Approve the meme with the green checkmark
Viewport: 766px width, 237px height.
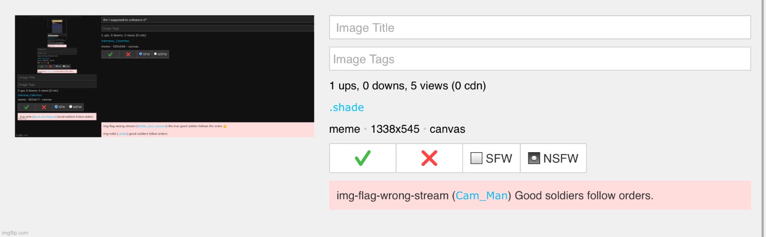363,158
